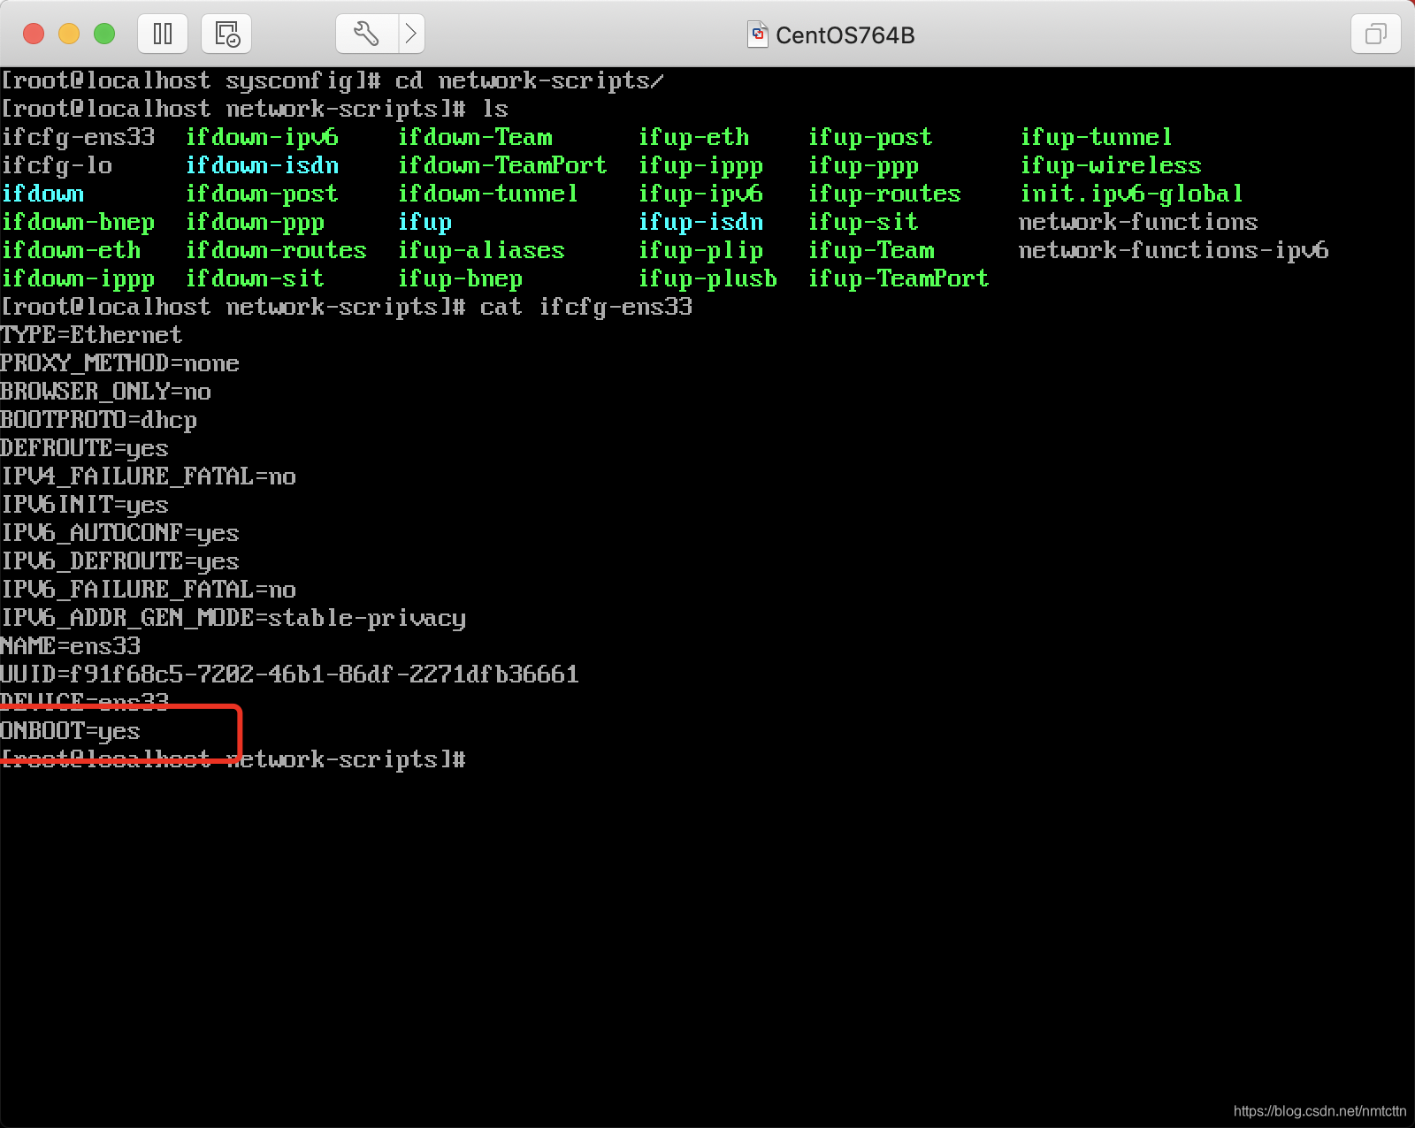Open the snapshot manager icon
Image resolution: width=1415 pixels, height=1128 pixels.
pos(227,34)
